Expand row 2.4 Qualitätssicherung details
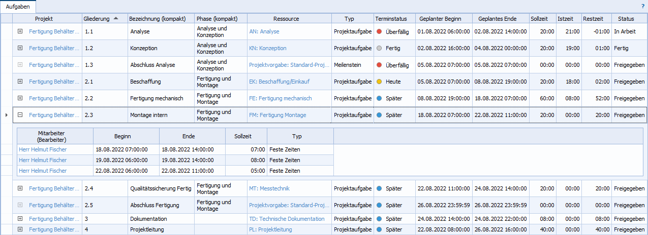 coord(20,188)
